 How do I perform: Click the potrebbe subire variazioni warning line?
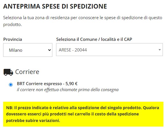33,121
